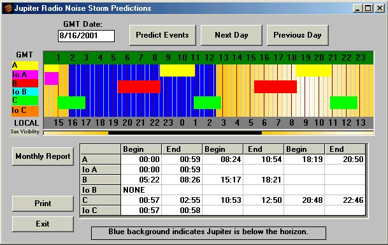Open the Monthly Report
The width and height of the screenshot is (388, 245).
click(43, 156)
